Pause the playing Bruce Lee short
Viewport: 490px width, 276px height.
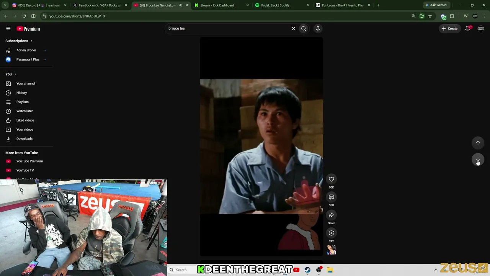click(261, 146)
